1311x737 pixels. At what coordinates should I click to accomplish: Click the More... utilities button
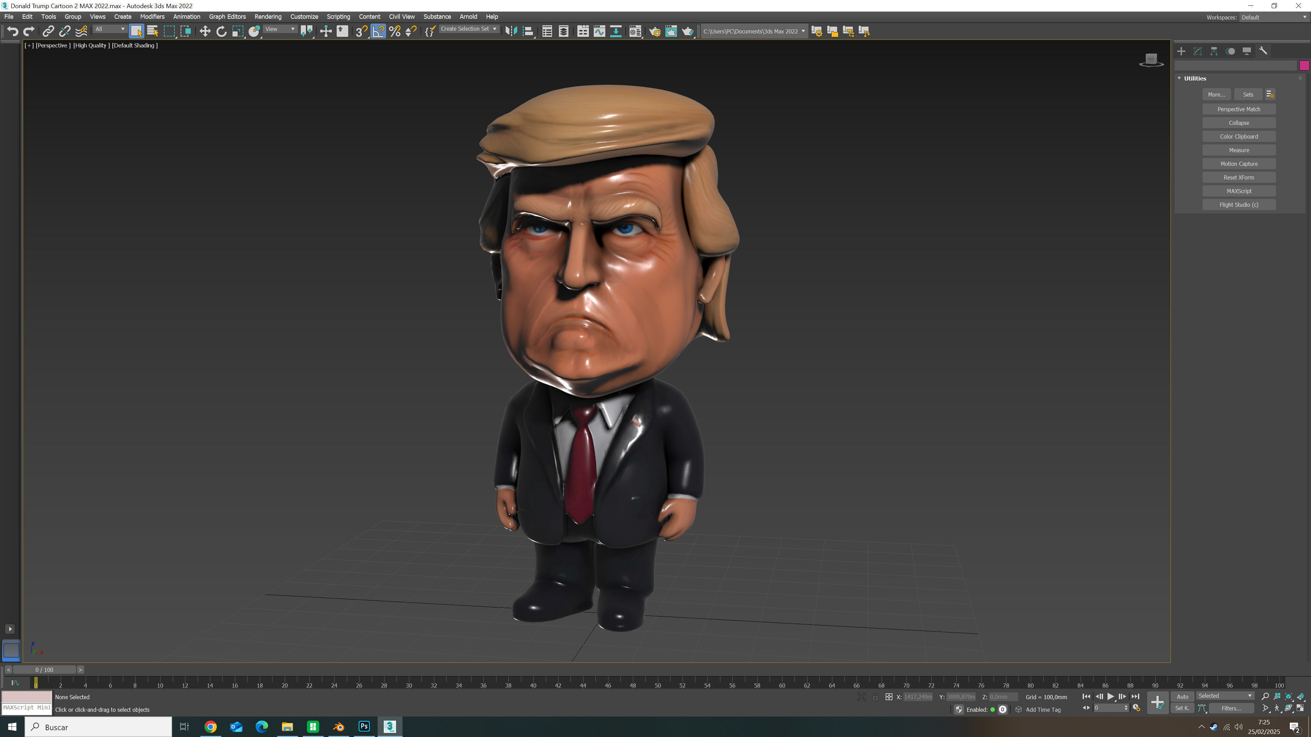(x=1216, y=95)
